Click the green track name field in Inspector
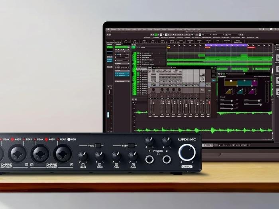 tap(122, 47)
